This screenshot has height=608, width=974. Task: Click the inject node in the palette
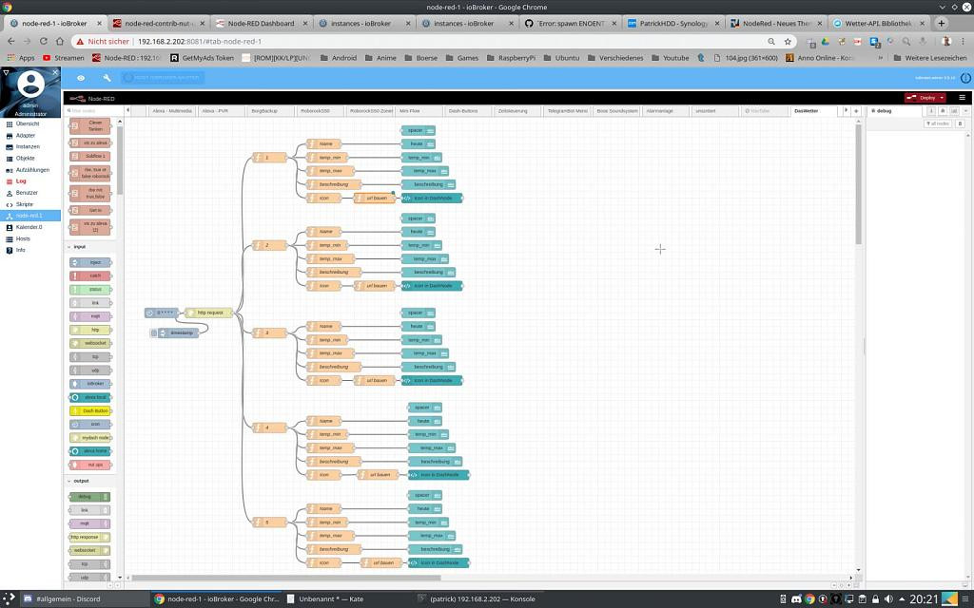click(90, 262)
